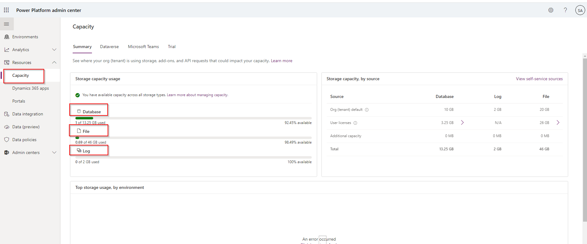Click the Additional capacity row label
This screenshot has width=587, height=244.
pyautogui.click(x=346, y=136)
